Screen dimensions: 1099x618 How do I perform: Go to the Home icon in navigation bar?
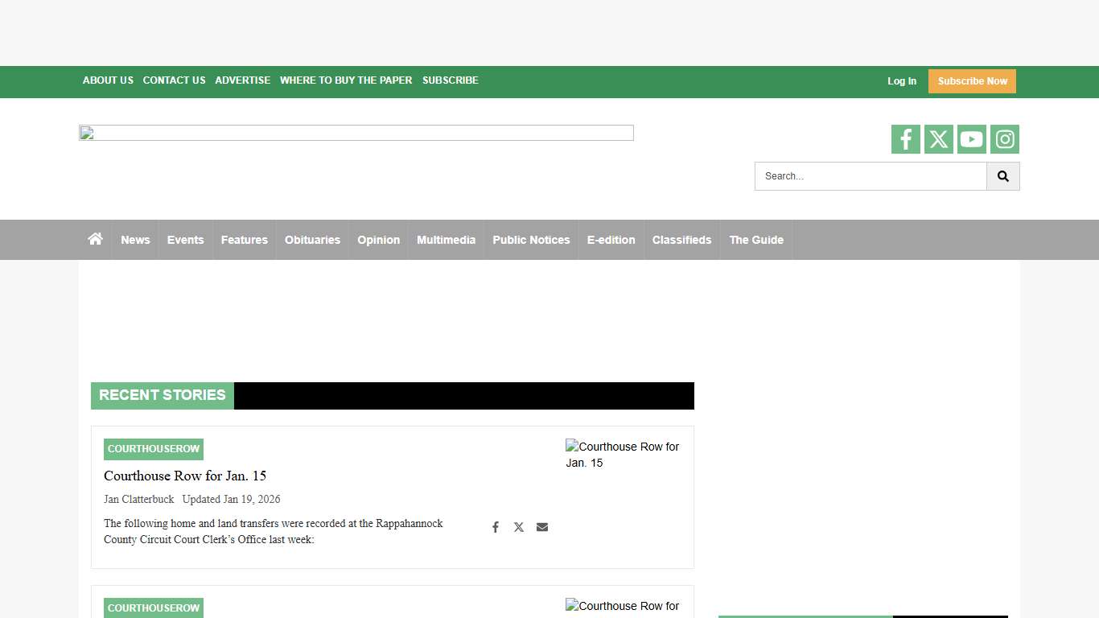95,239
